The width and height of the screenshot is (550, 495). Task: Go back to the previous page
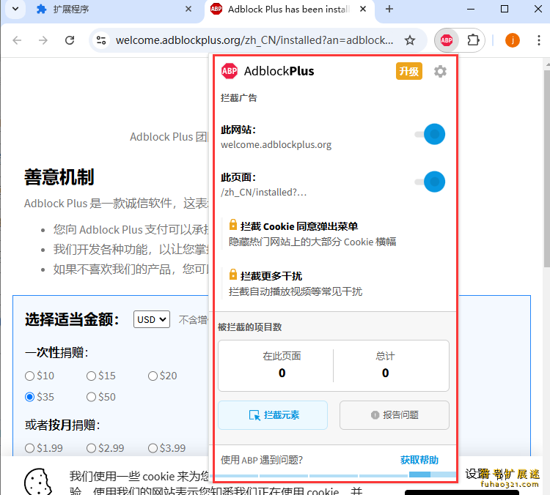[x=17, y=40]
